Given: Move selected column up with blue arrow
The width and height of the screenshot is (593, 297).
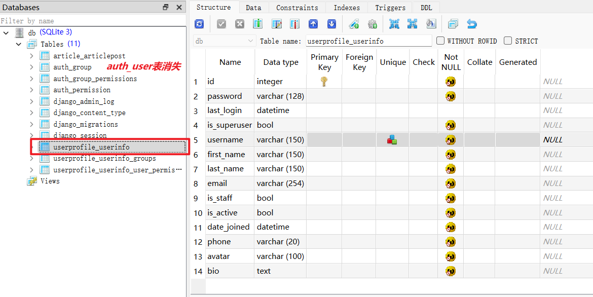Looking at the screenshot, I should coord(313,24).
